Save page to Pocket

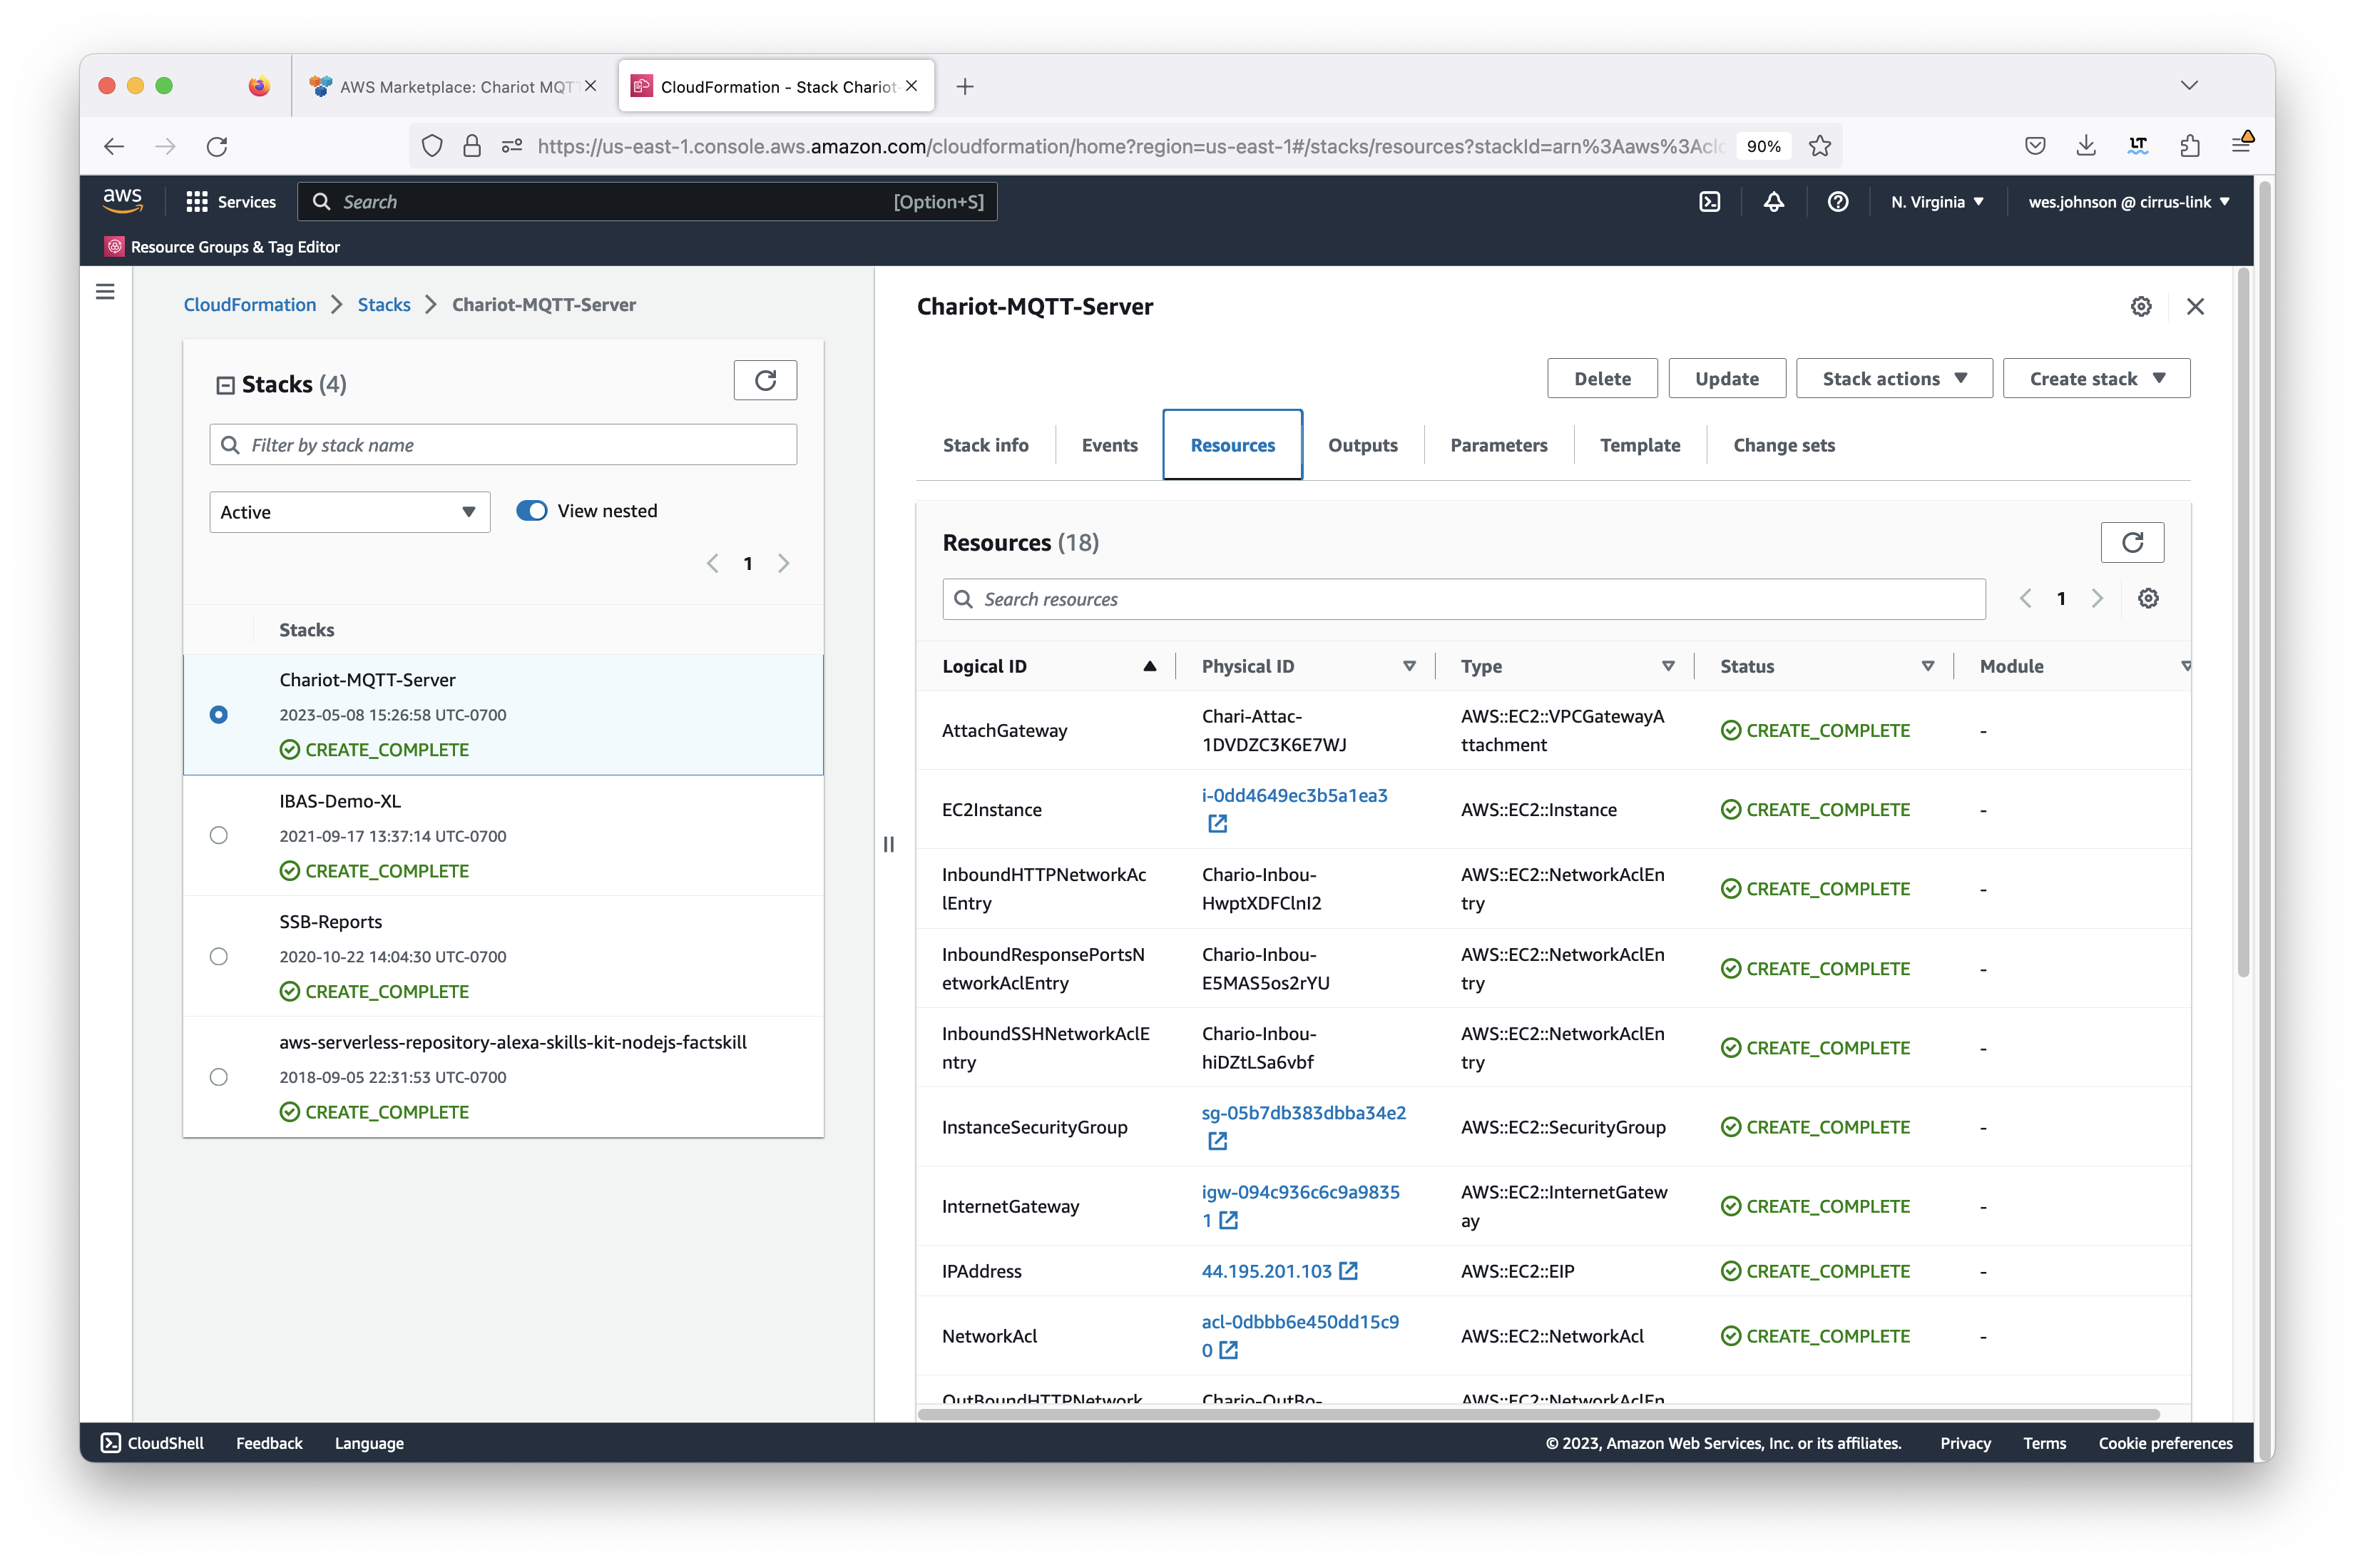tap(2034, 146)
